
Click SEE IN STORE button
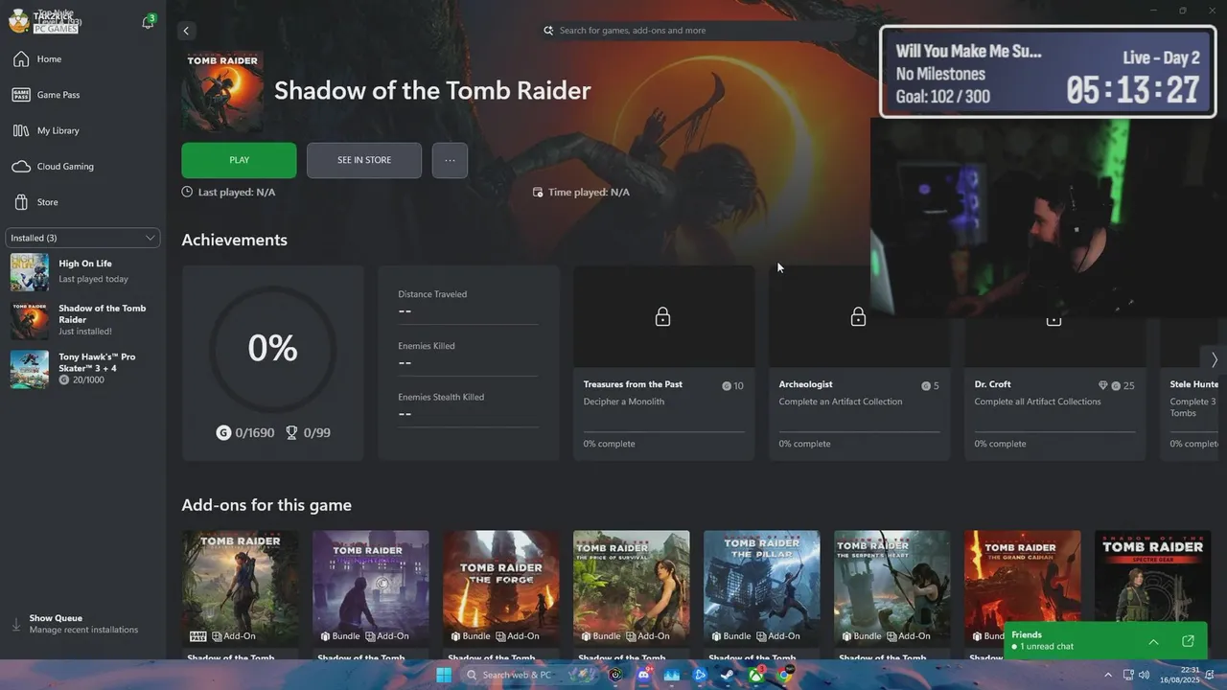(x=364, y=160)
